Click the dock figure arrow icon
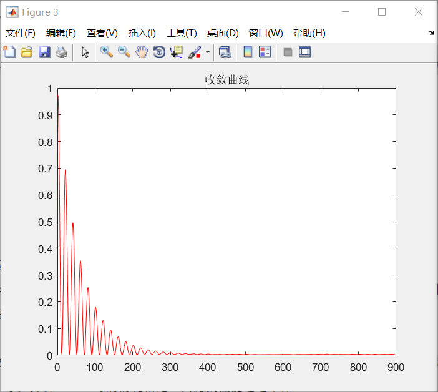Image resolution: width=438 pixels, height=392 pixels. pos(431,33)
